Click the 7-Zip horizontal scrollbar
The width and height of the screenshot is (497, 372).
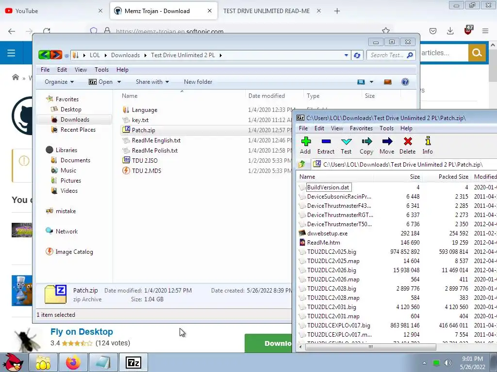(370, 347)
